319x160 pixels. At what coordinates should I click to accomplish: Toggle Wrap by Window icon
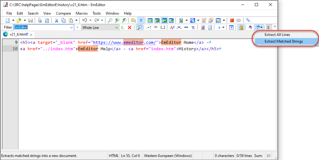(164, 20)
